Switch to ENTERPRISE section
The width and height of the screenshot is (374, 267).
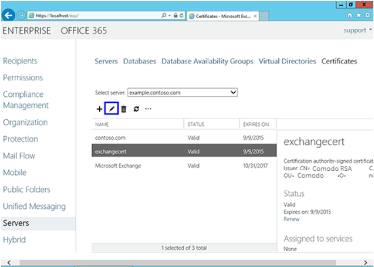click(x=27, y=31)
